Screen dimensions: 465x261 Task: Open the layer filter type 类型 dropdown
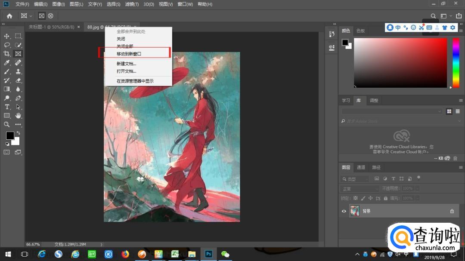tap(355, 179)
